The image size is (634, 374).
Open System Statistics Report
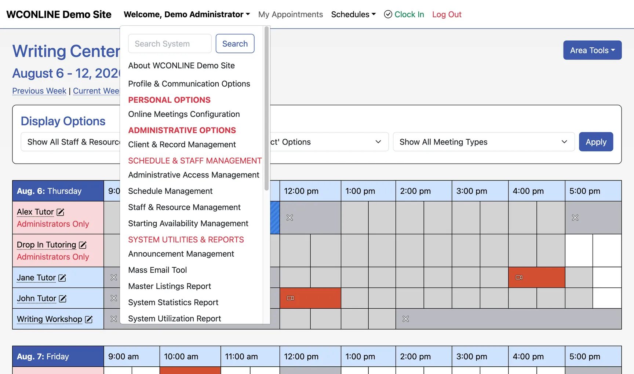point(173,302)
